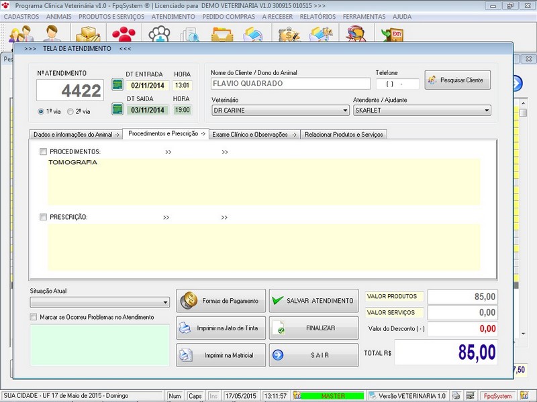This screenshot has height=402, width=537.
Task: Open the RELATÓRIOS menu
Action: [318, 16]
